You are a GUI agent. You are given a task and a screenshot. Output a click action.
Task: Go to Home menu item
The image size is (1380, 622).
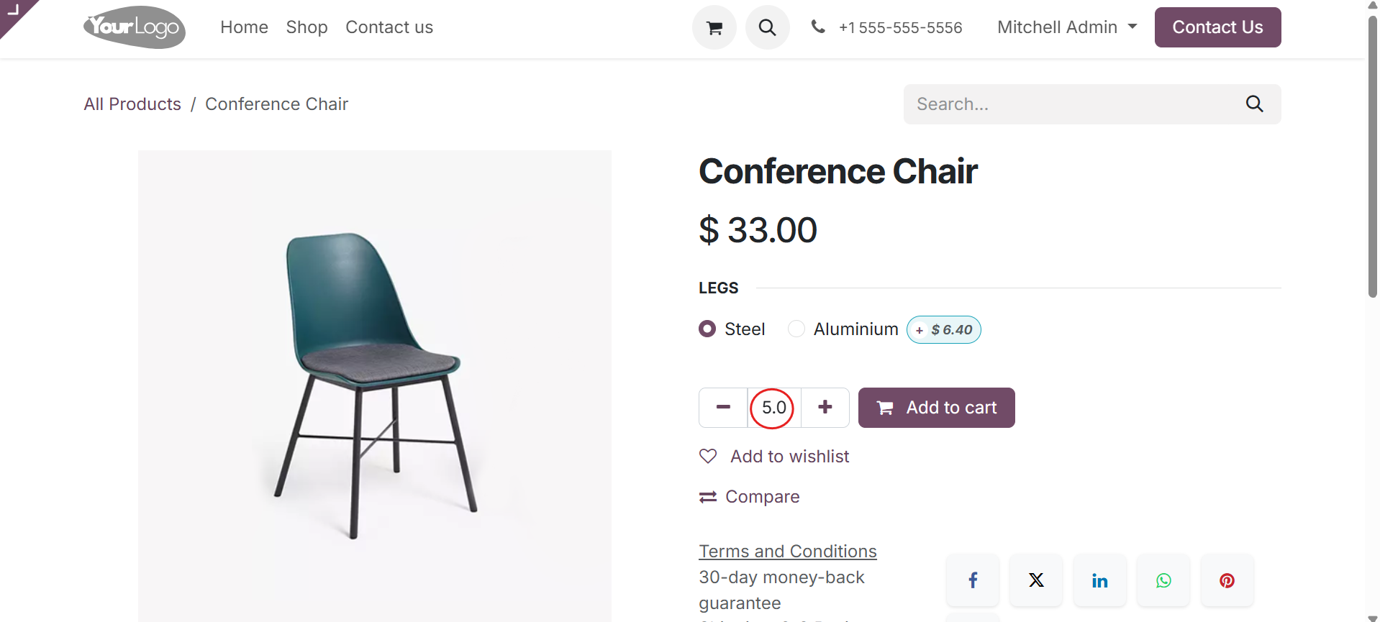point(244,27)
